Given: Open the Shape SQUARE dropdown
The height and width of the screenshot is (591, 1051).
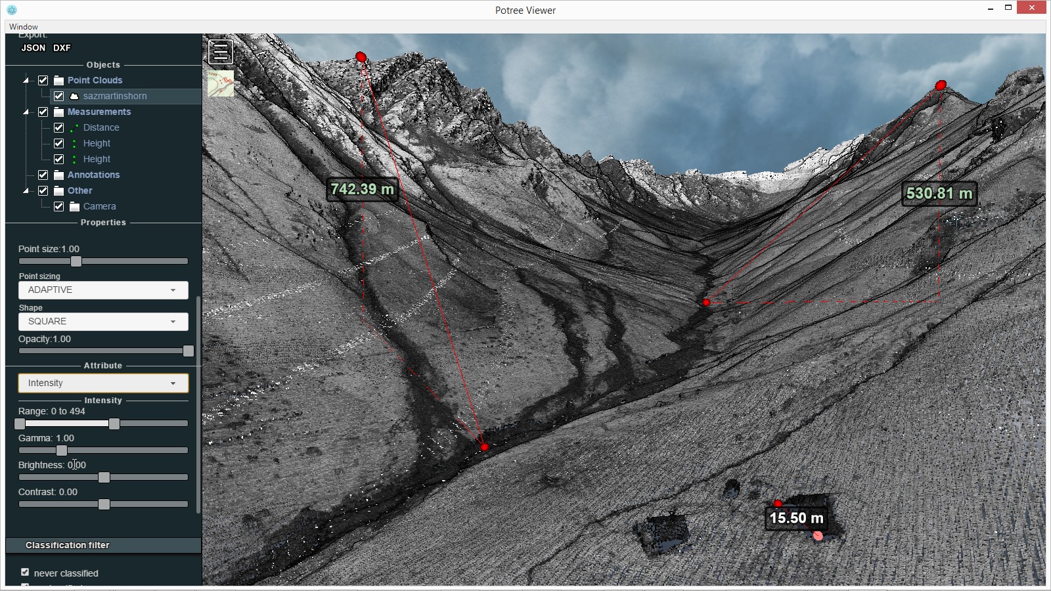Looking at the screenshot, I should coord(103,321).
